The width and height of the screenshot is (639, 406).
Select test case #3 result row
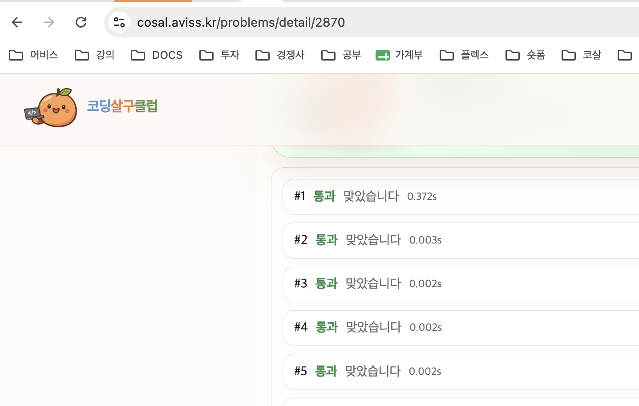[x=461, y=284]
